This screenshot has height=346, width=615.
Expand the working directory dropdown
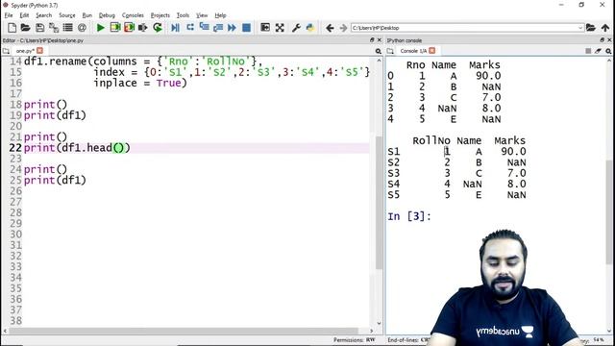(580, 28)
